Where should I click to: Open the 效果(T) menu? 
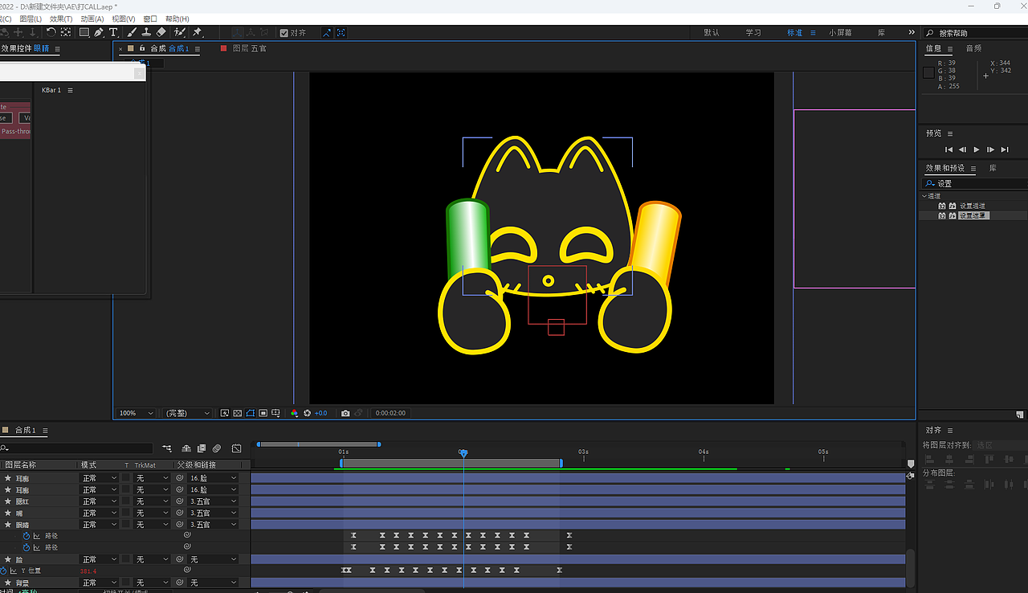[x=61, y=18]
